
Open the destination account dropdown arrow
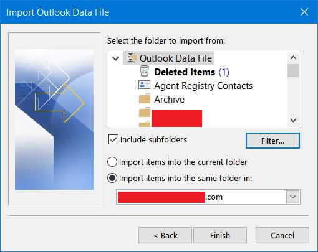tap(293, 197)
